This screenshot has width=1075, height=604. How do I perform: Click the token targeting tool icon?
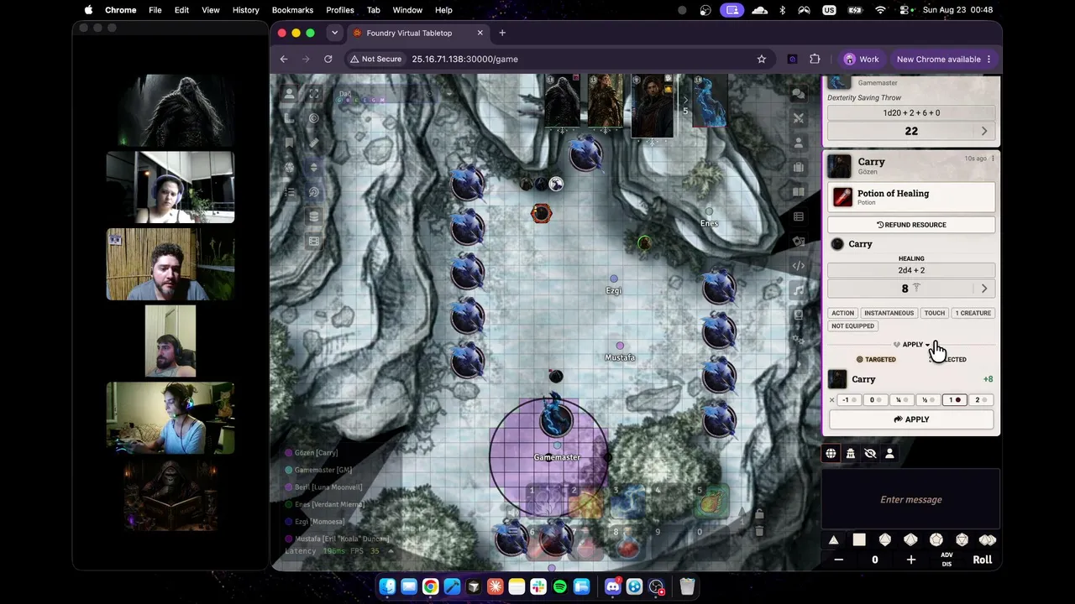click(x=314, y=118)
